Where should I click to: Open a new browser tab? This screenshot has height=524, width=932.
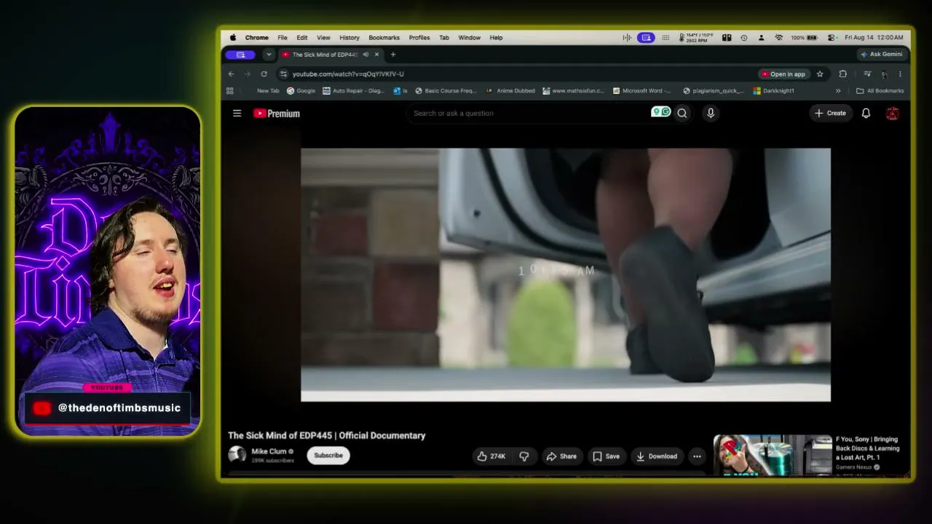point(393,55)
